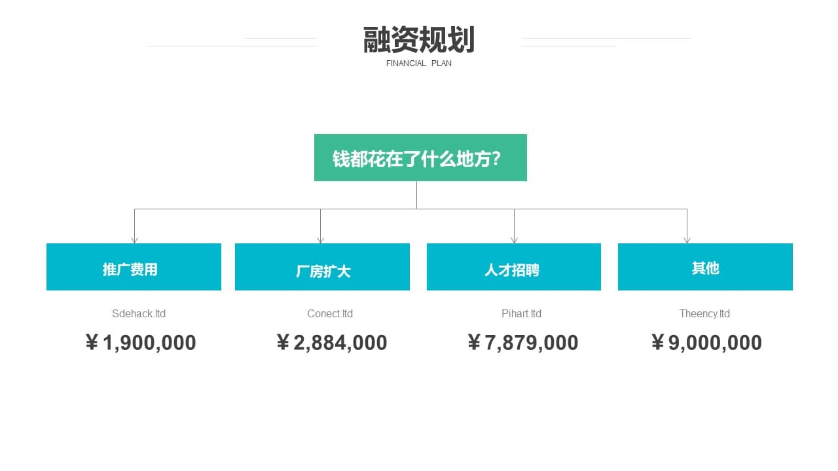This screenshot has height=471, width=838.
Task: Click the arrowhead pointing to 厂房扩大
Action: pyautogui.click(x=320, y=240)
